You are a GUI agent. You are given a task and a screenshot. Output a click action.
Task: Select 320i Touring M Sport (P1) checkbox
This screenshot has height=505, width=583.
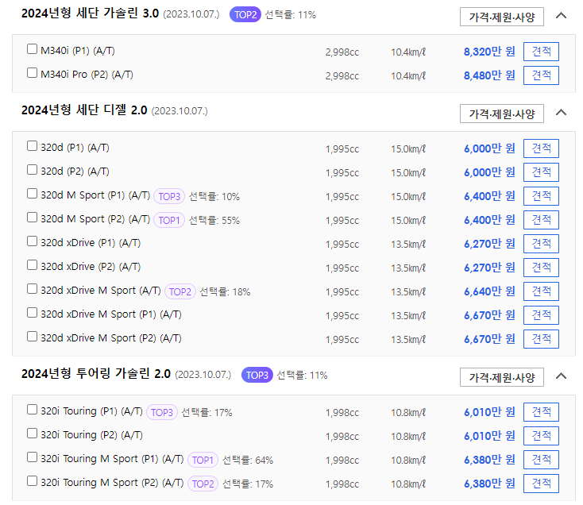pyautogui.click(x=32, y=457)
